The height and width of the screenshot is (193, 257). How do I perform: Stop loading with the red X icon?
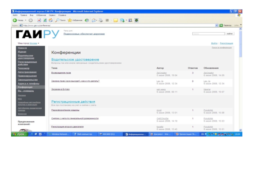click(x=39, y=20)
